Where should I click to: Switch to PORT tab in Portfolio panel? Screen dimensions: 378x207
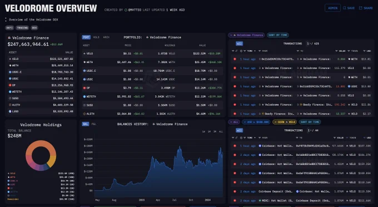[86, 37]
